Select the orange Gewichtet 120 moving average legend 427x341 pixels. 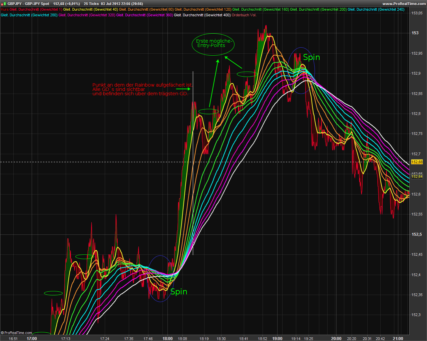pyautogui.click(x=203, y=10)
